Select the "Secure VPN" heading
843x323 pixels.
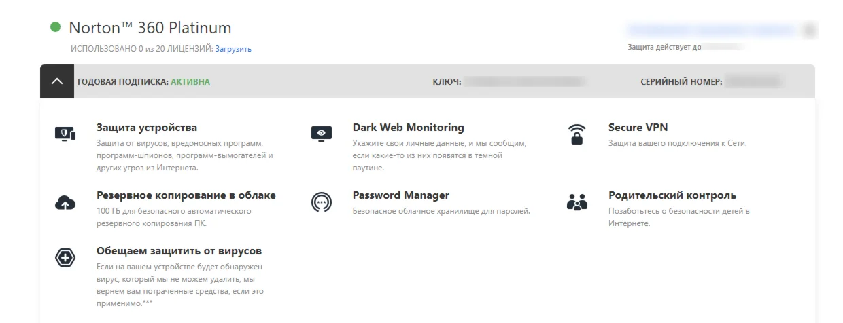point(638,128)
